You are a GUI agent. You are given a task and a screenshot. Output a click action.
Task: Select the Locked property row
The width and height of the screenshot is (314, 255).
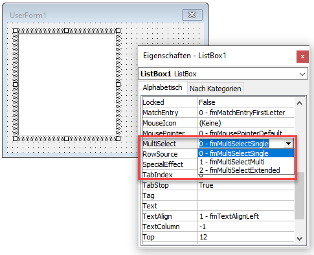pos(218,102)
